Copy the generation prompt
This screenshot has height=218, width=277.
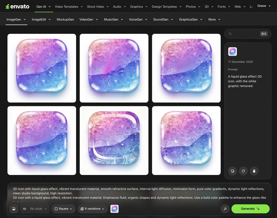coord(232,171)
